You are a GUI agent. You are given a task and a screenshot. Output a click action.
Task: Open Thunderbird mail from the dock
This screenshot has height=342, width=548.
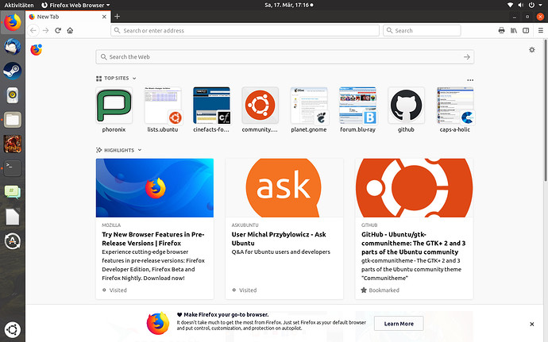(x=13, y=47)
